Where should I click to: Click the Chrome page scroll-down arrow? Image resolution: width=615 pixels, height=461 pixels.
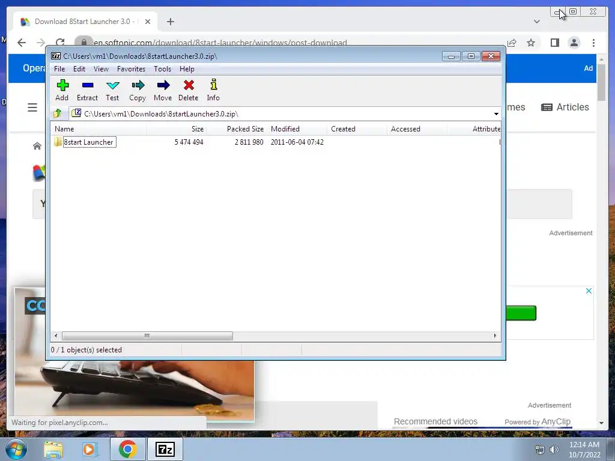tap(601, 423)
